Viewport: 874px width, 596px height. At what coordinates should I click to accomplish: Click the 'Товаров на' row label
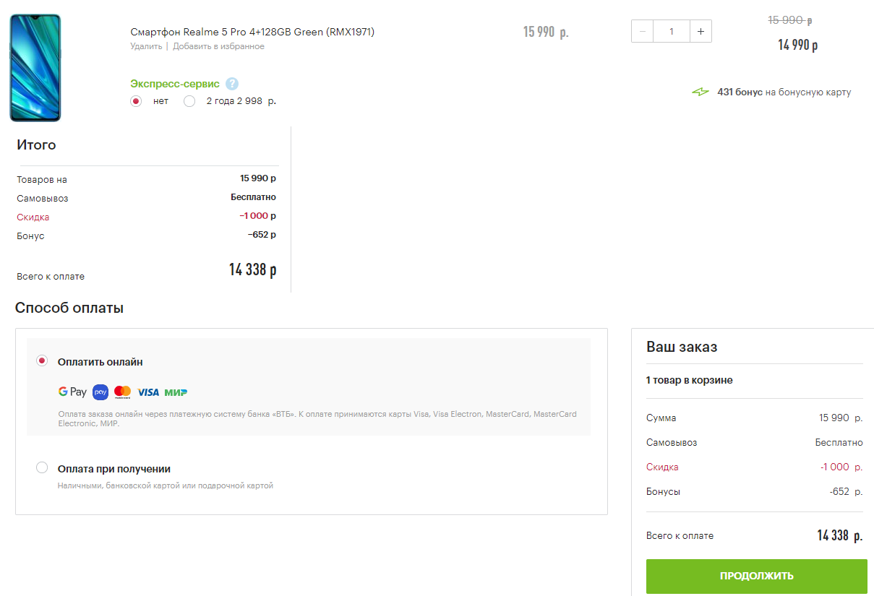click(42, 179)
